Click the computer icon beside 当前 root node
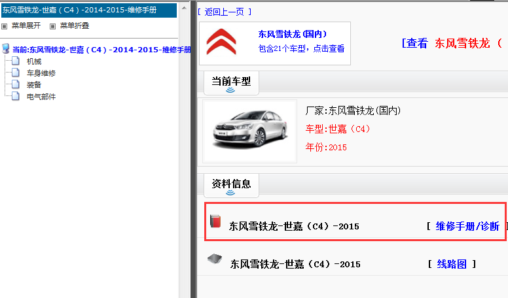The image size is (508, 298). pyautogui.click(x=5, y=48)
